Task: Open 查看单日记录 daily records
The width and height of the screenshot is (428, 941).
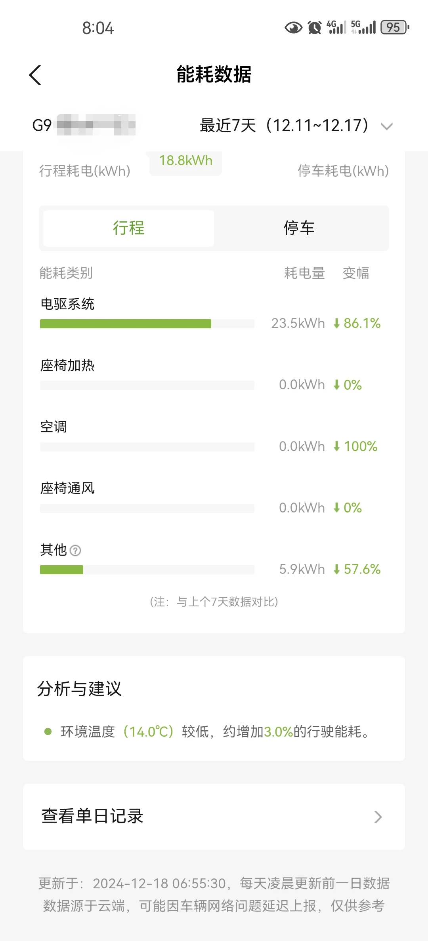Action: point(214,817)
